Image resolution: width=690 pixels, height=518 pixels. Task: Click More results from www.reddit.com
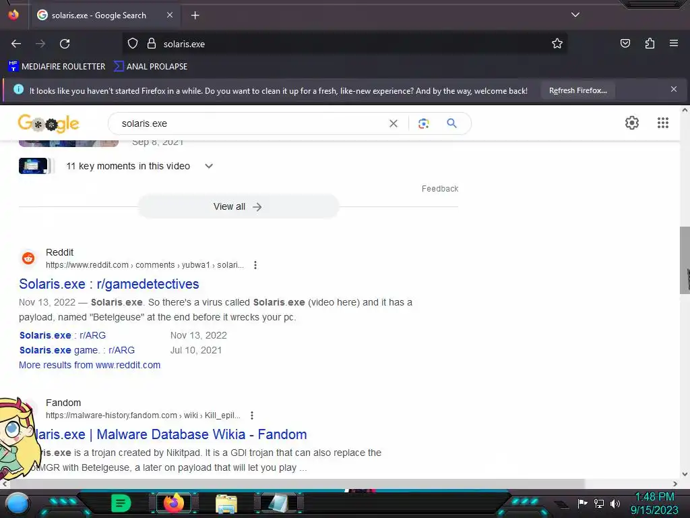(x=90, y=365)
